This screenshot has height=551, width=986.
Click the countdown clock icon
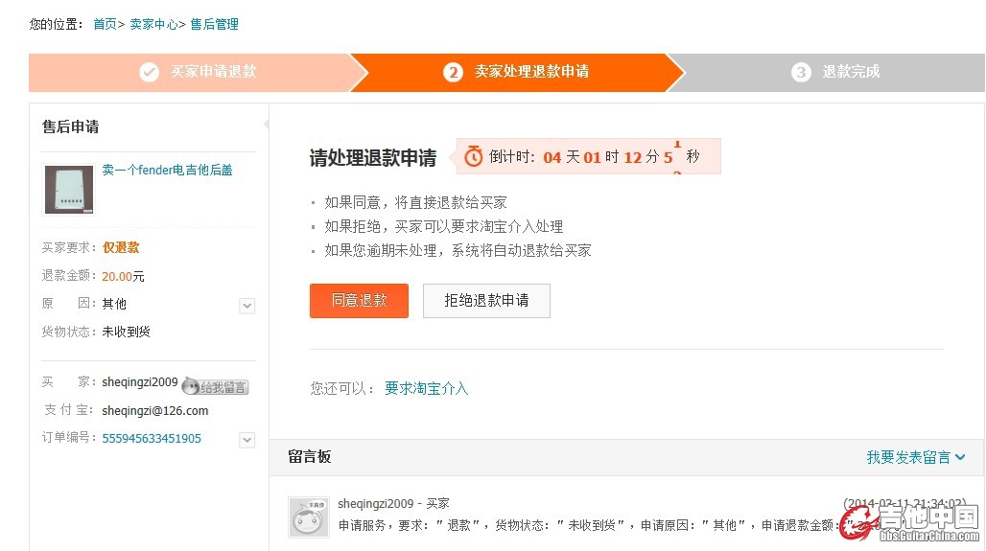(474, 157)
